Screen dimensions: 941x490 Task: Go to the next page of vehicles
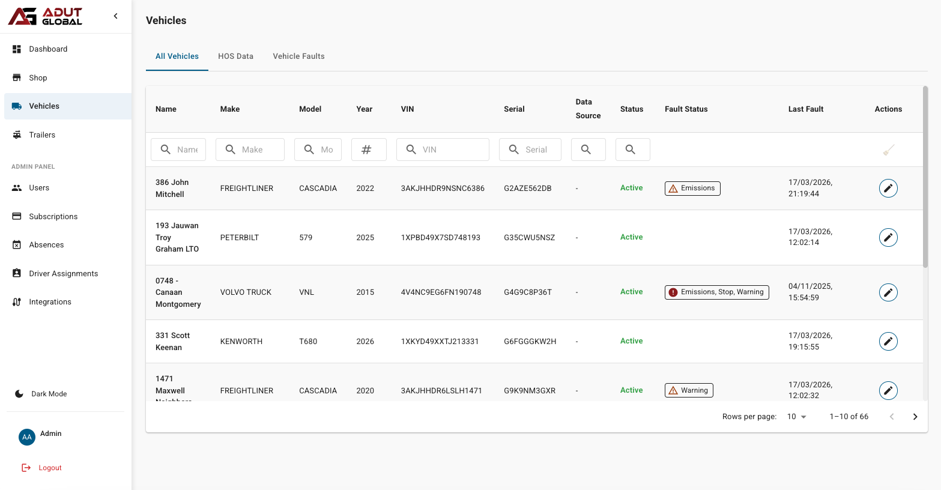915,417
